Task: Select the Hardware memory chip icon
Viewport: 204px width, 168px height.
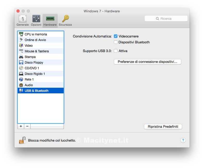Action: click(50, 19)
